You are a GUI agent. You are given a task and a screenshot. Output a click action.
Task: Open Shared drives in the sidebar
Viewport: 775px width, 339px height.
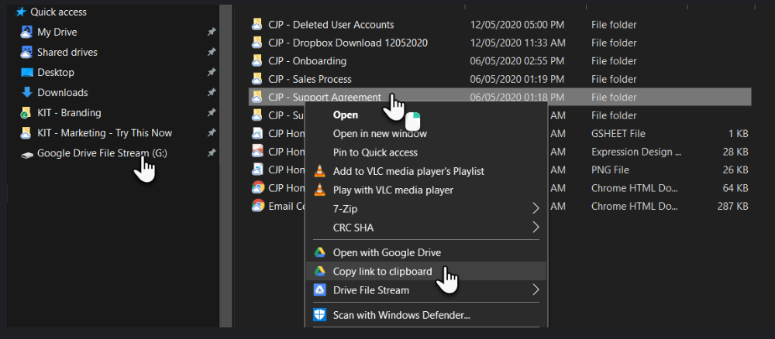click(x=67, y=53)
